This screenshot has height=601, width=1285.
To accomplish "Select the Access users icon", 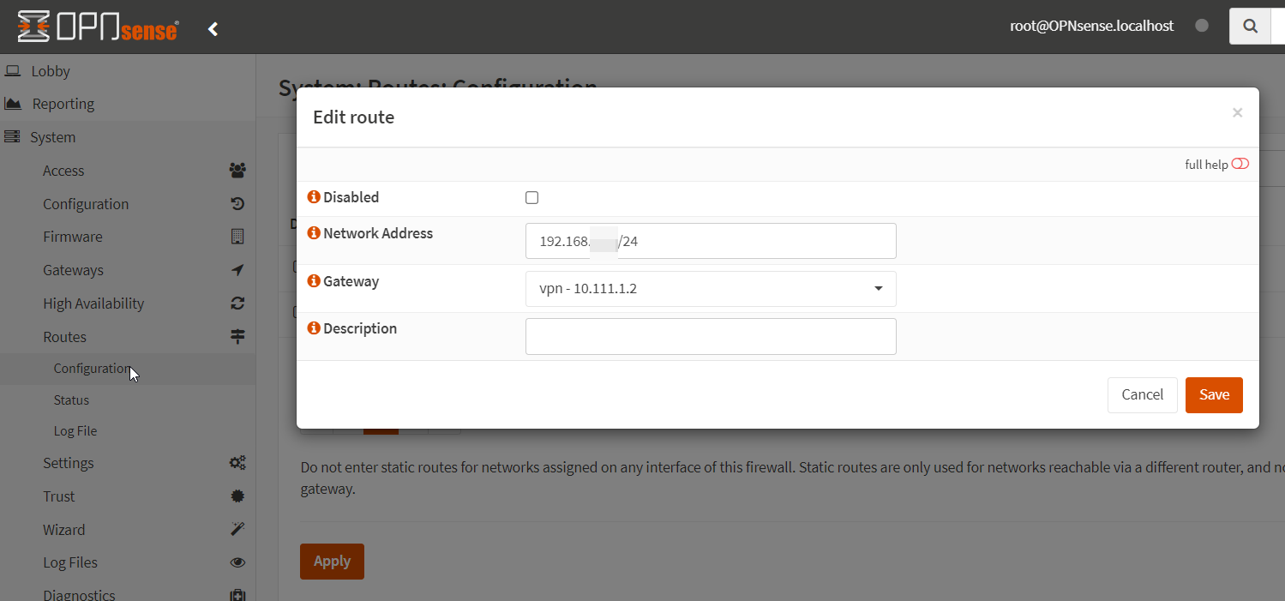I will pyautogui.click(x=237, y=170).
